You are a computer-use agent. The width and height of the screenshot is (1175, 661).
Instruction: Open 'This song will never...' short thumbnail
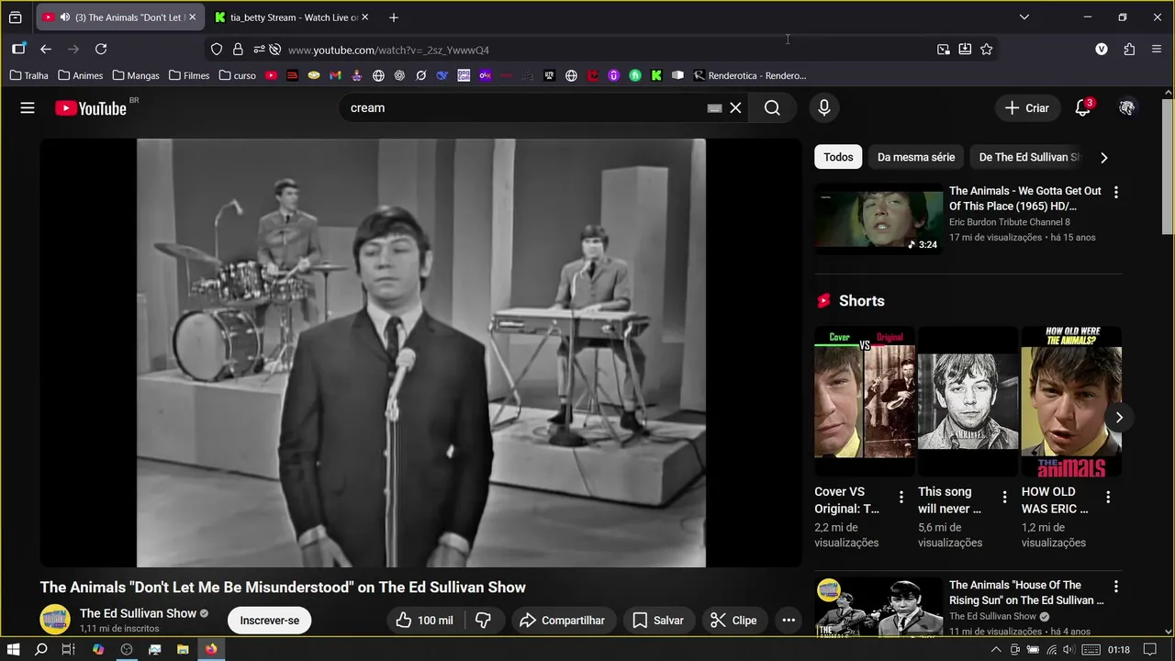[x=968, y=401]
